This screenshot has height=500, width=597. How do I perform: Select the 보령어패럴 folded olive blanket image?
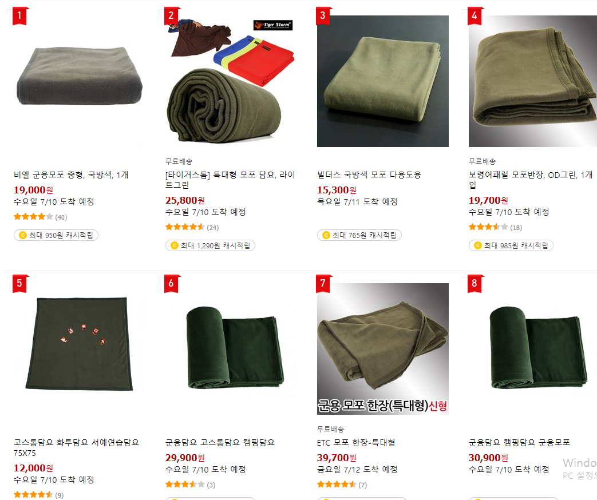533,81
